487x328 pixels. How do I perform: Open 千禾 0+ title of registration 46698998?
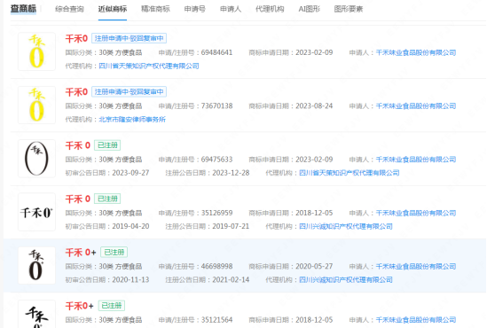81,253
